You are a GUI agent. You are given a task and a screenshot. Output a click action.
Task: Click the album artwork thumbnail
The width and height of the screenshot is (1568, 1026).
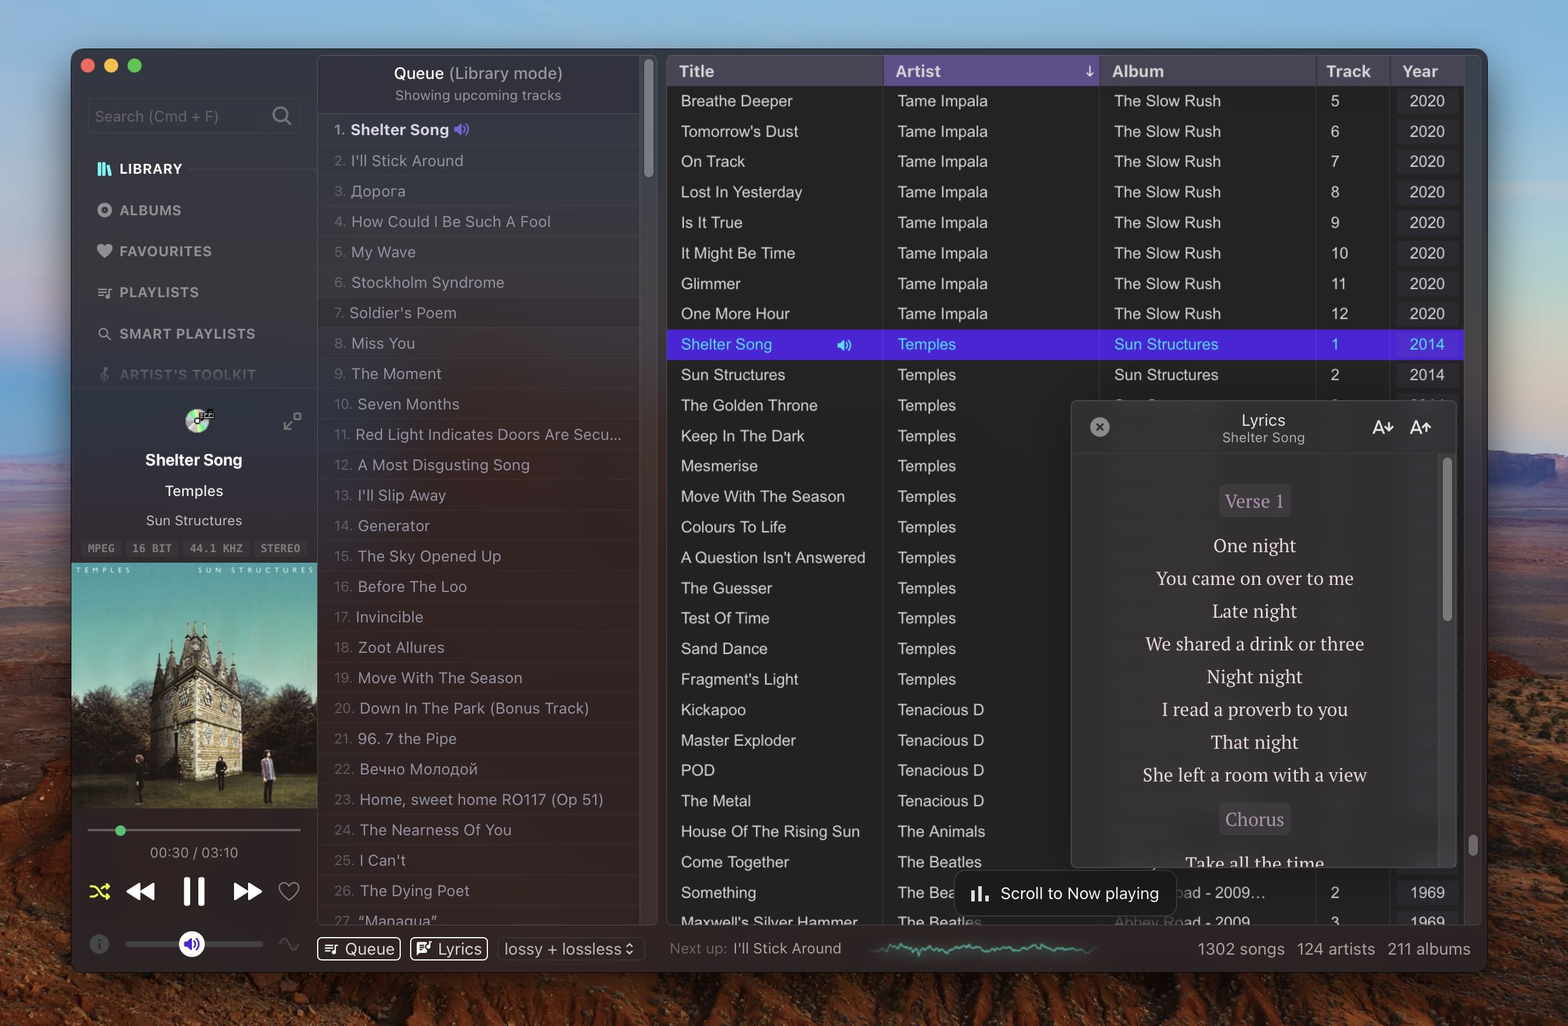click(x=194, y=687)
